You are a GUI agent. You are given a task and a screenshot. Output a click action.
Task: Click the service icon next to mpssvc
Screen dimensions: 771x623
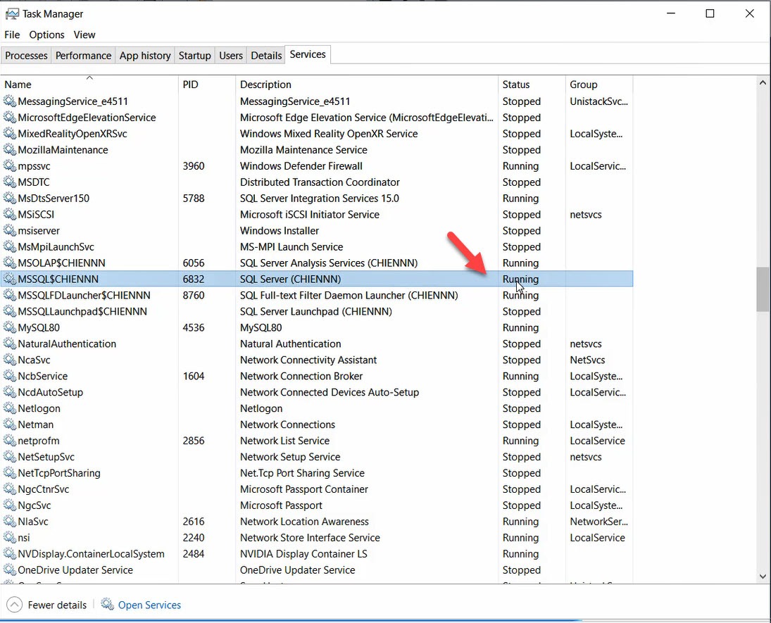click(10, 165)
